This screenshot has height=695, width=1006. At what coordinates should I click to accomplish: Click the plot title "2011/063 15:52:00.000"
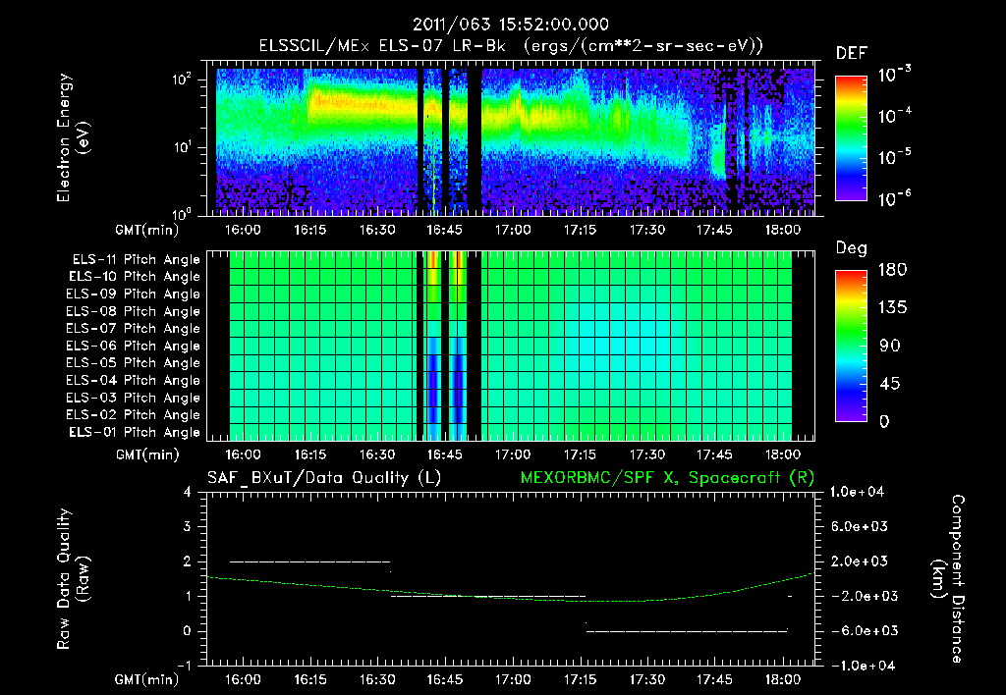510,25
